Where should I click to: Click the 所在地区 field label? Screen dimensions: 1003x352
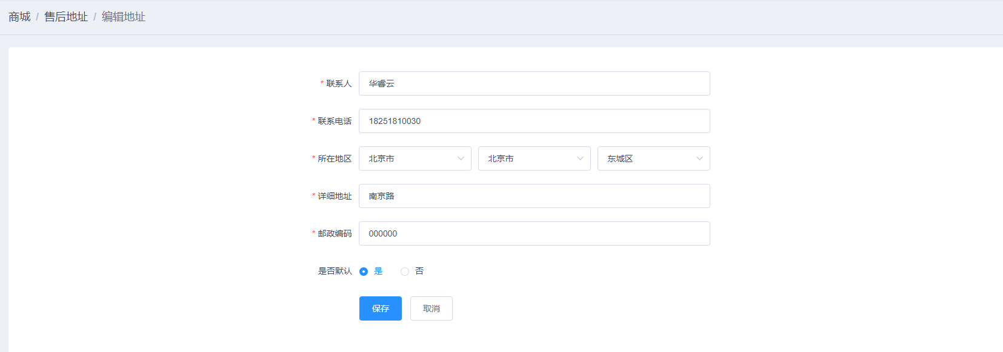tap(335, 158)
